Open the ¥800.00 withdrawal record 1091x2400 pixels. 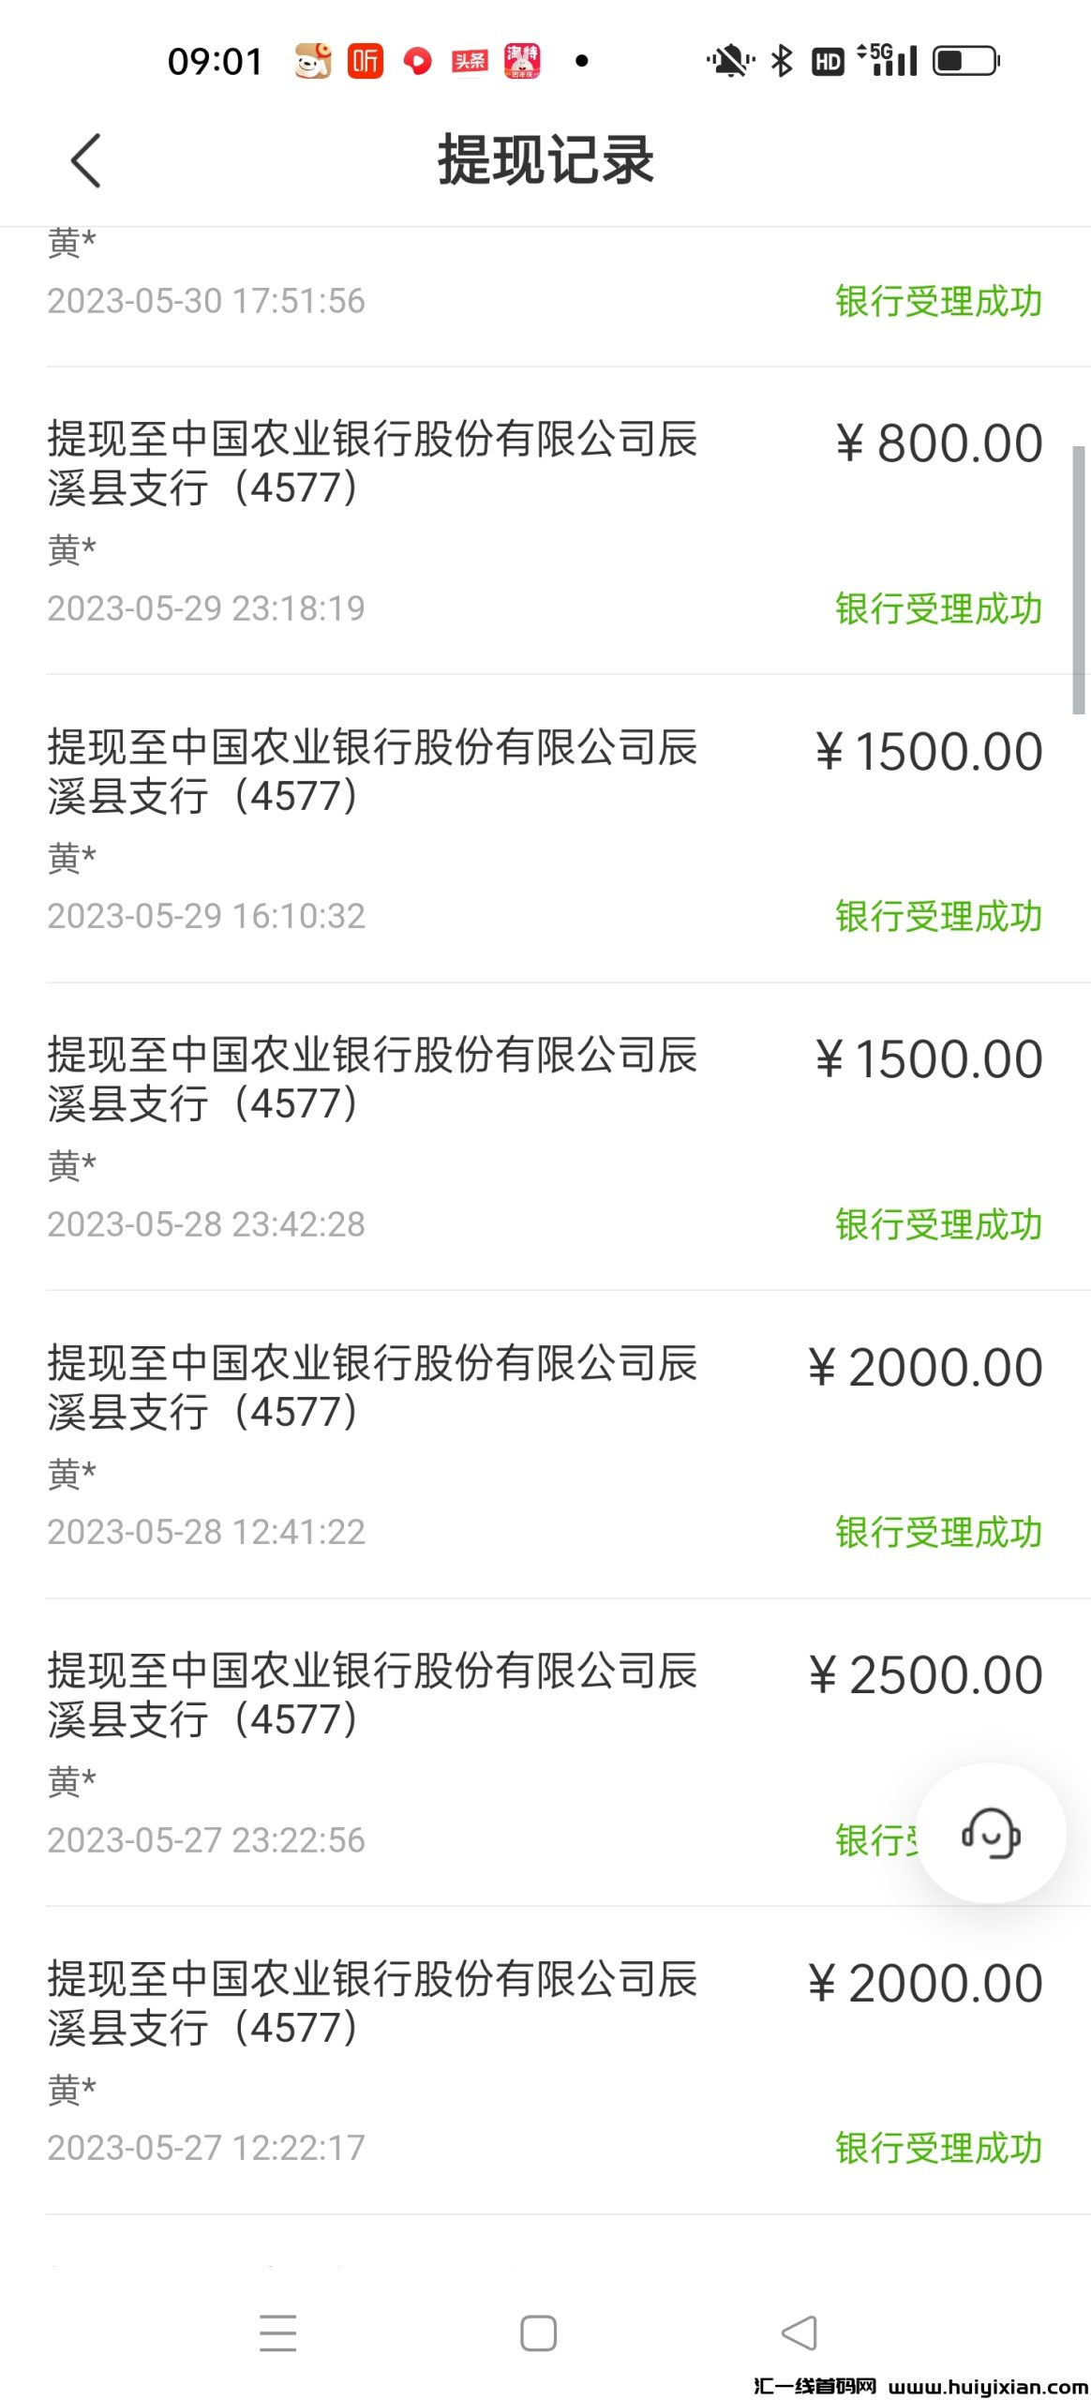[x=544, y=520]
